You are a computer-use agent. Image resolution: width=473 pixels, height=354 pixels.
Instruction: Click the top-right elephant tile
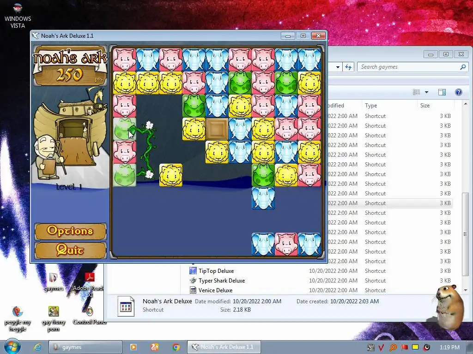(309, 59)
